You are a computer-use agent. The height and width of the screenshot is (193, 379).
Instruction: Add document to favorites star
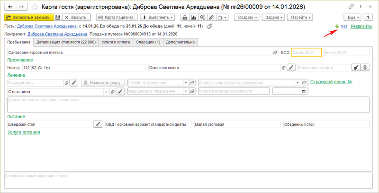click(35, 7)
